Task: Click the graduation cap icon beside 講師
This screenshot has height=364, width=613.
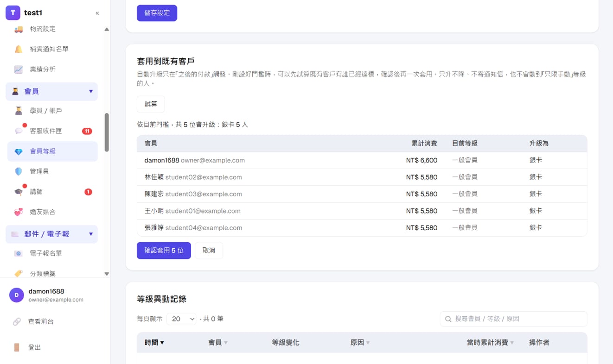Action: 19,192
